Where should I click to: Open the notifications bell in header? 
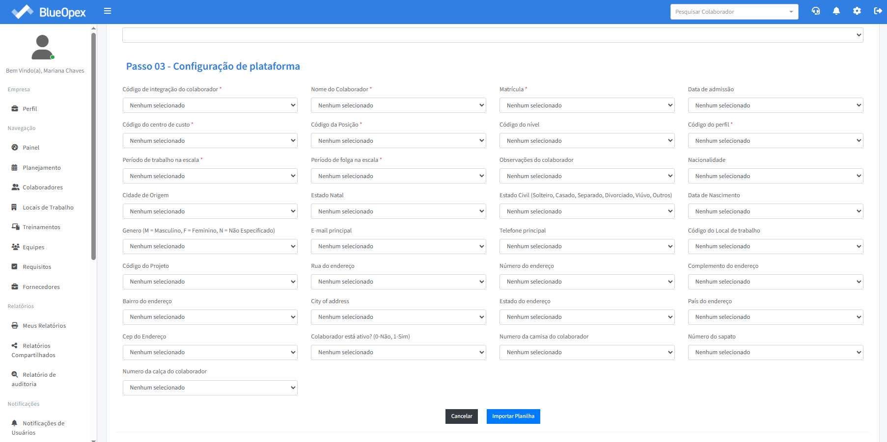pyautogui.click(x=836, y=11)
